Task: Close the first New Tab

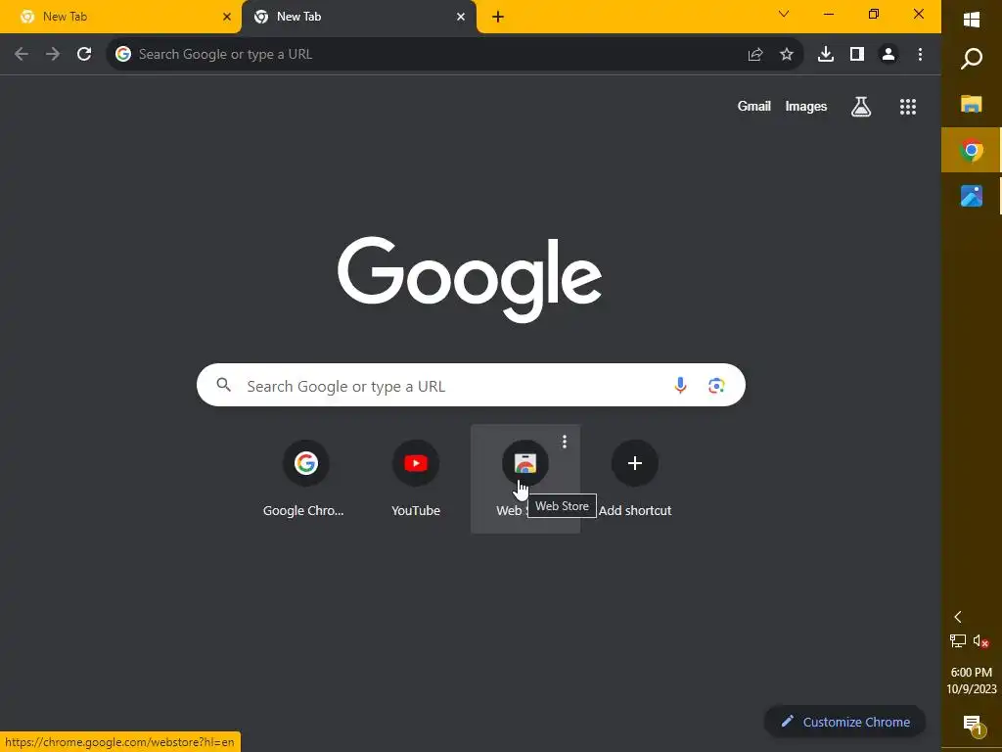Action: [227, 17]
